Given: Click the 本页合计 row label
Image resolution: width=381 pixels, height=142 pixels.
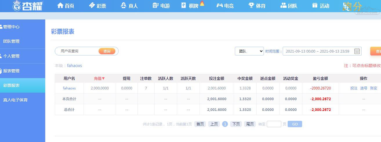Looking at the screenshot, I should [x=69, y=99].
